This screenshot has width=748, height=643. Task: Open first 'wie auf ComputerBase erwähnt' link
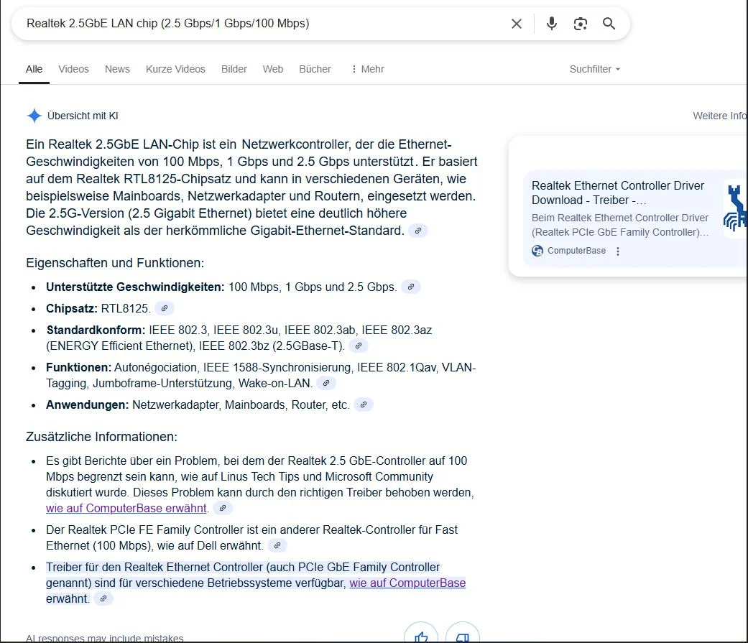coord(126,508)
